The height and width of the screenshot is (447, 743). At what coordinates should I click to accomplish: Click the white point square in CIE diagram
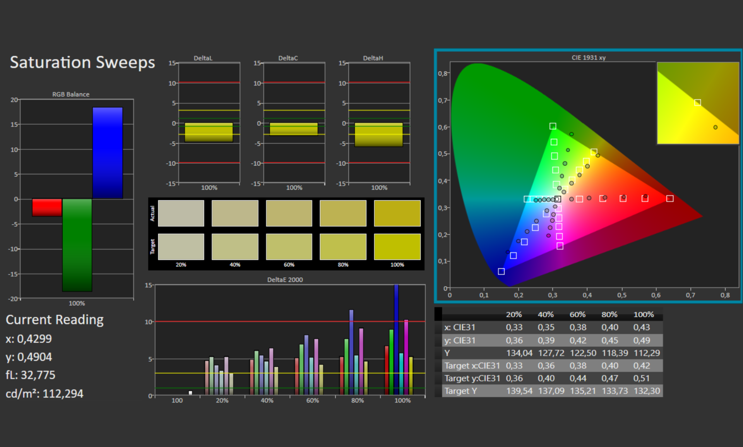click(x=557, y=199)
